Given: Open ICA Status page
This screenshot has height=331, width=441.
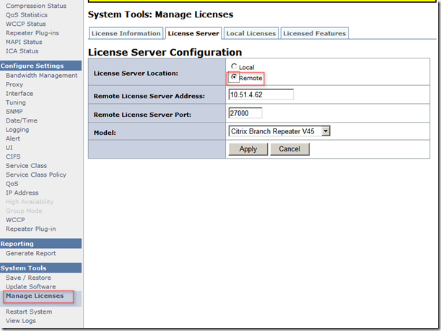Looking at the screenshot, I should coord(22,51).
